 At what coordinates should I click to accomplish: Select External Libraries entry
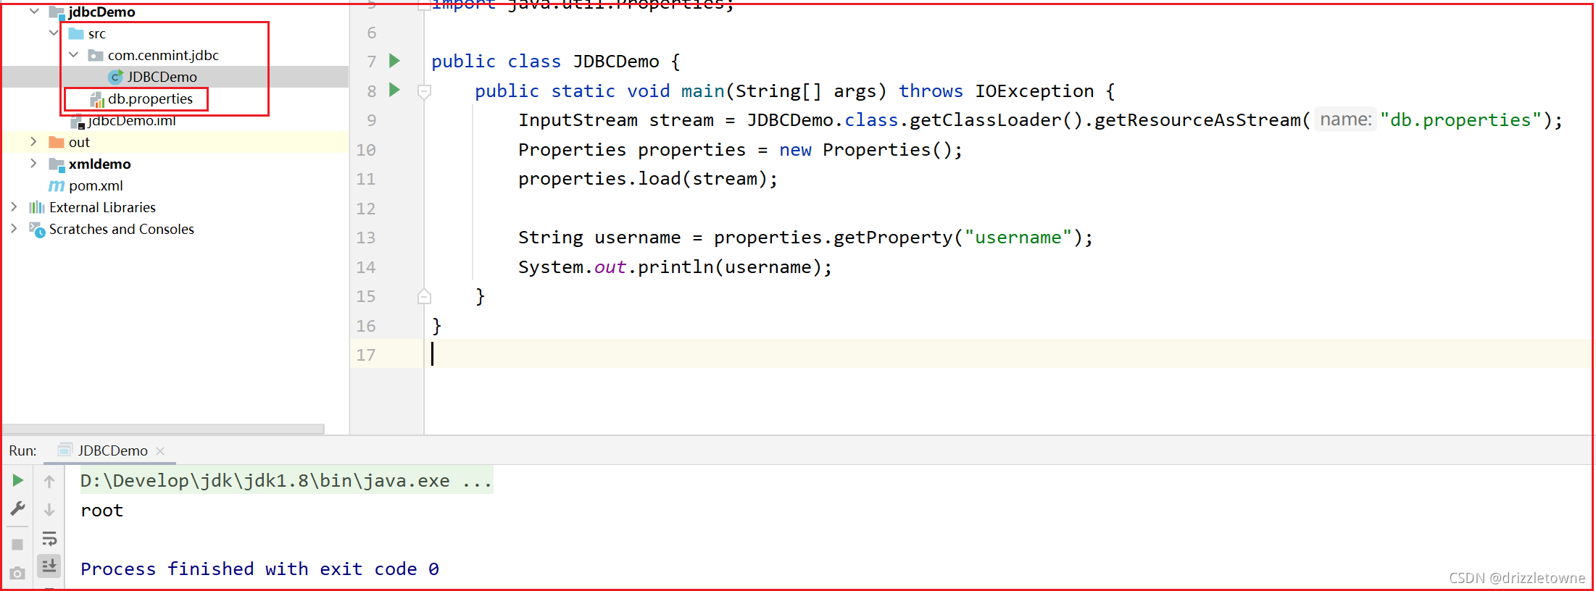[102, 207]
